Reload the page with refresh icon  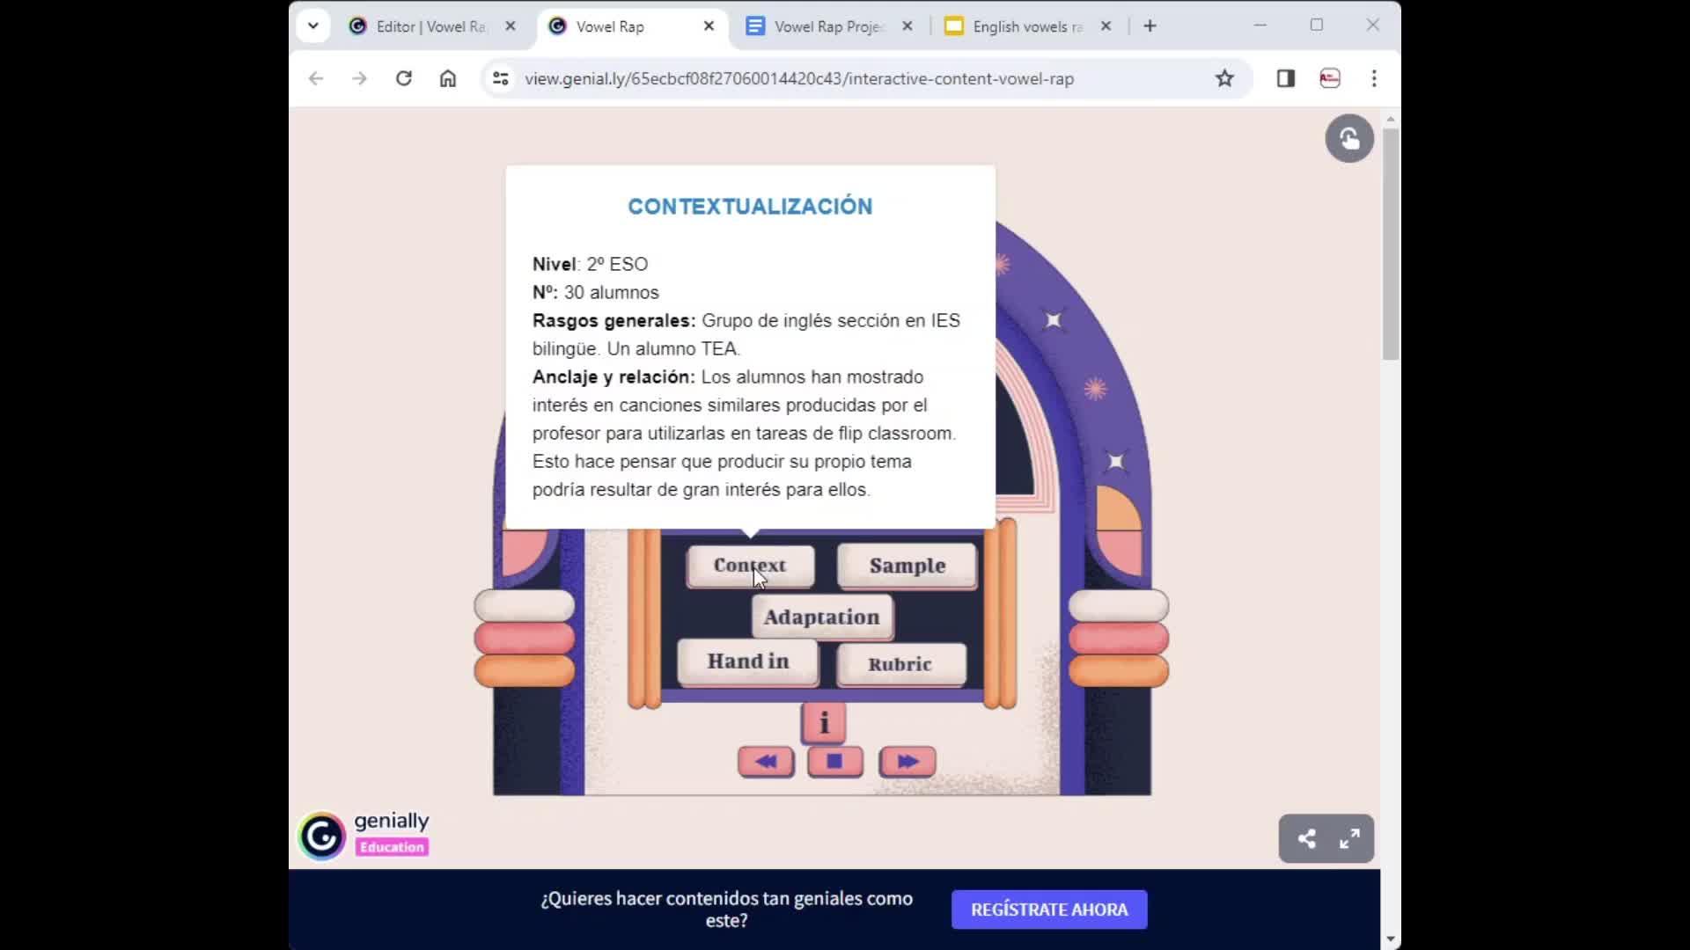(x=403, y=78)
